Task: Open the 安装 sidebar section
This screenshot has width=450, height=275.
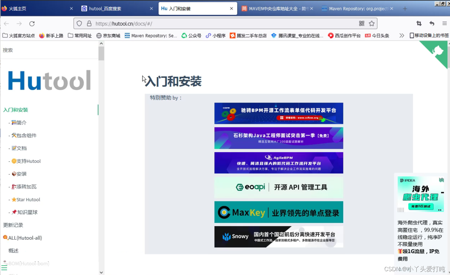Action: tap(19, 174)
